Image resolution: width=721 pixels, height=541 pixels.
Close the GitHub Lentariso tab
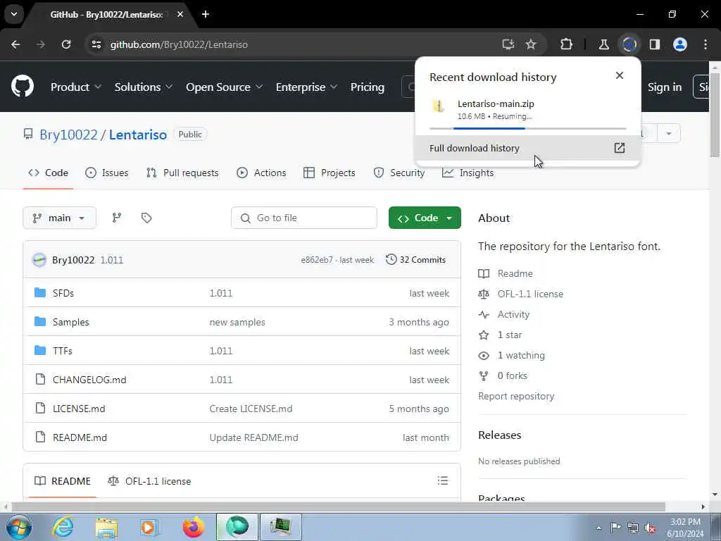[x=180, y=14]
